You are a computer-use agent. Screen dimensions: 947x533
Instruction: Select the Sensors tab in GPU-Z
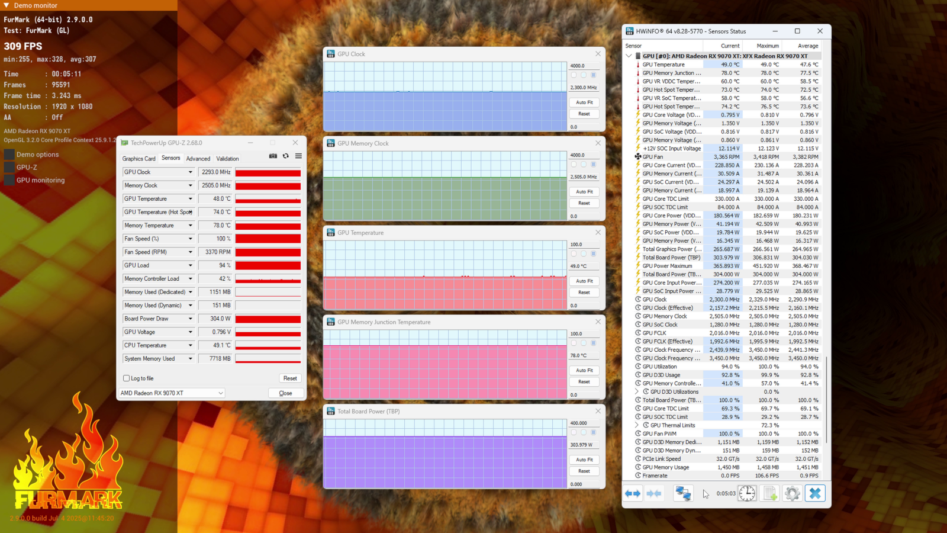tap(171, 158)
